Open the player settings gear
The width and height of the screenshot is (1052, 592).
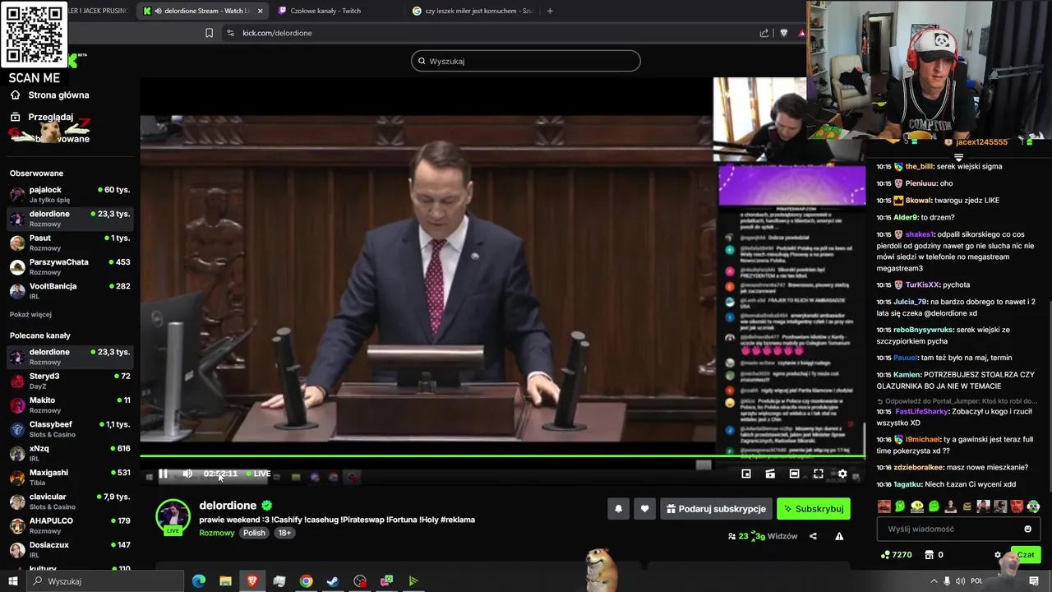(x=842, y=474)
